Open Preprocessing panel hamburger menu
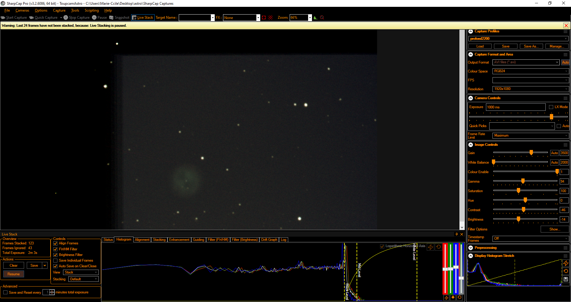Image resolution: width=571 pixels, height=302 pixels. coord(565,248)
